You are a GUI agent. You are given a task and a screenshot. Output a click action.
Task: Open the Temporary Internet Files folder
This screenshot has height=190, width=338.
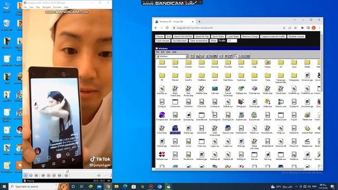click(x=280, y=78)
